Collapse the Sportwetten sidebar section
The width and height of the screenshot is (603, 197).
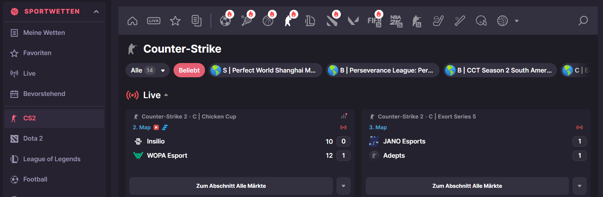pos(96,12)
